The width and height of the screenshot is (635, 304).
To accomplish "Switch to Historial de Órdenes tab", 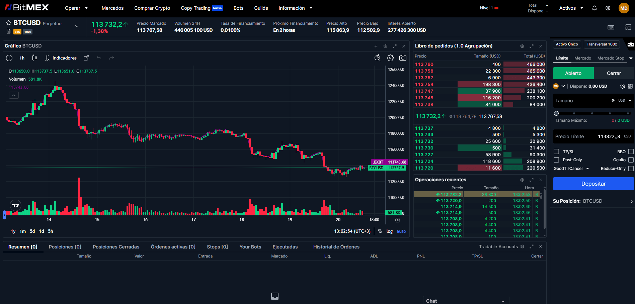I will coord(336,247).
